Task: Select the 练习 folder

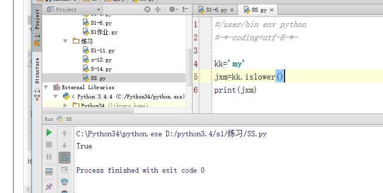Action: (x=83, y=41)
